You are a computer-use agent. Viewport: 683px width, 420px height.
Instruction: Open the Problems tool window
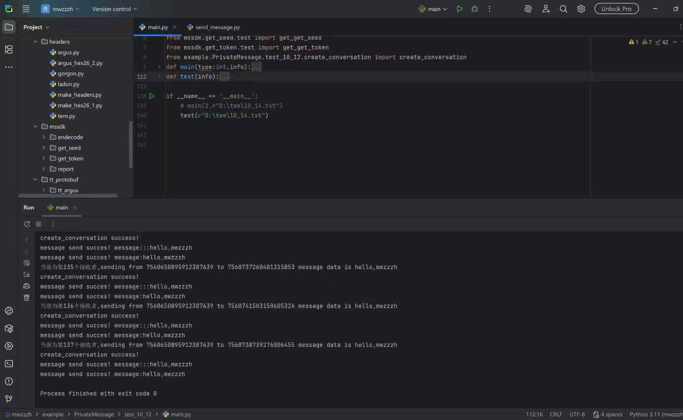click(x=9, y=381)
